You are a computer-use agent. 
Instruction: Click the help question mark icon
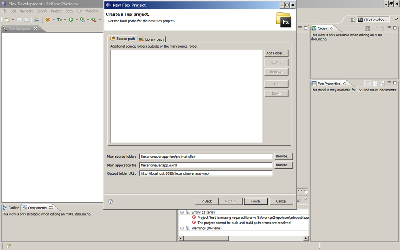(x=111, y=201)
